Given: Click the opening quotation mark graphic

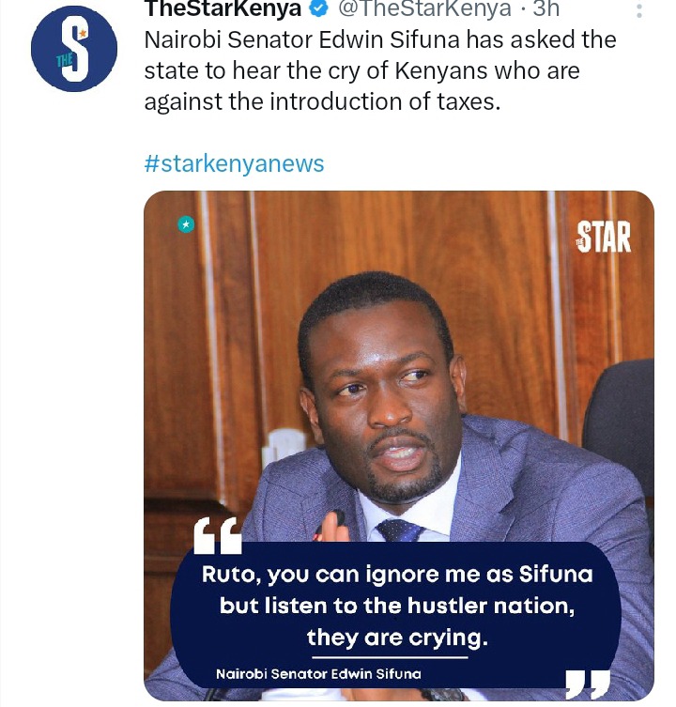Looking at the screenshot, I should tap(218, 535).
